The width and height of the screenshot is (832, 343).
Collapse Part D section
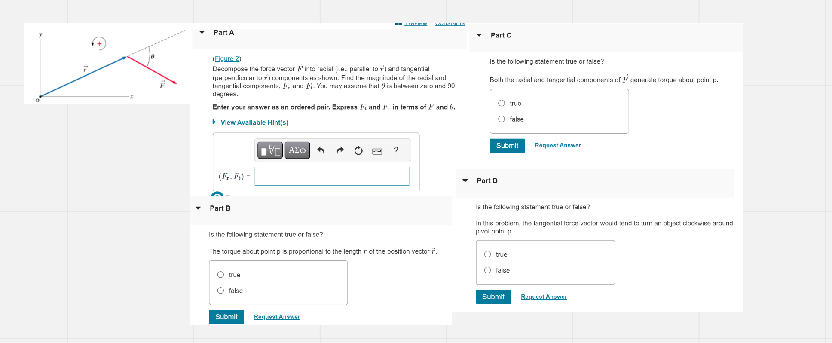[x=465, y=181]
